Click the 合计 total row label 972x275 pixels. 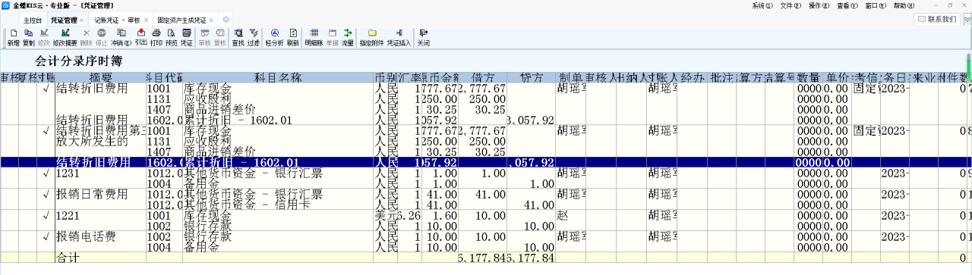68,258
